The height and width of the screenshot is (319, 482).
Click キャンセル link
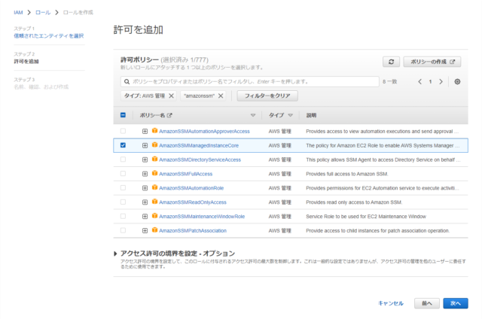390,303
